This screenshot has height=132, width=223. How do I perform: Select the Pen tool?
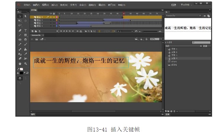pyautogui.click(x=20, y=30)
